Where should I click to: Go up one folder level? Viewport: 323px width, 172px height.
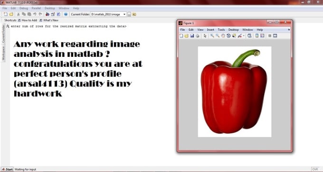[134, 14]
